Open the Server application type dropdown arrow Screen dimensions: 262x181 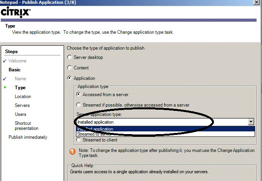click(x=251, y=122)
